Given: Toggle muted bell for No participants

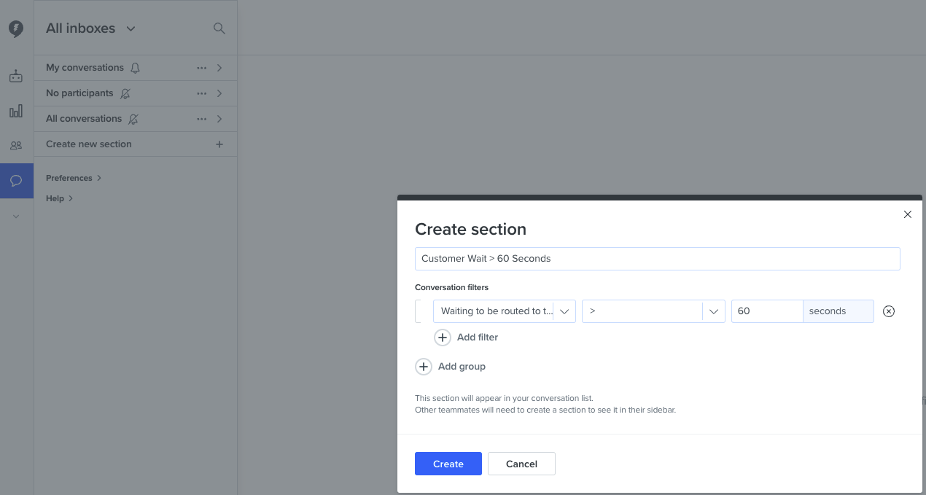Looking at the screenshot, I should coord(125,93).
